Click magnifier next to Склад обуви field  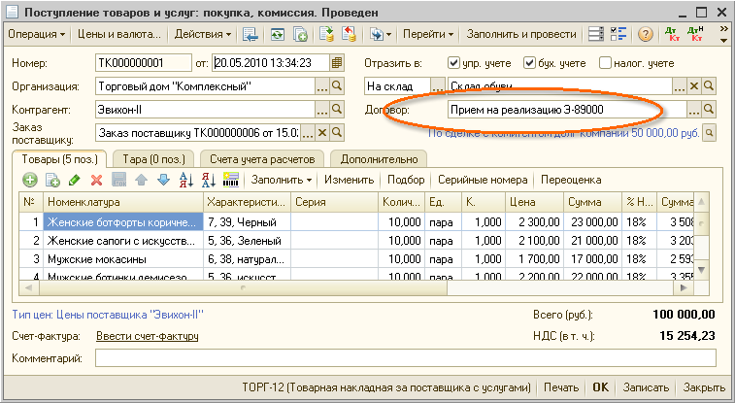pos(709,86)
